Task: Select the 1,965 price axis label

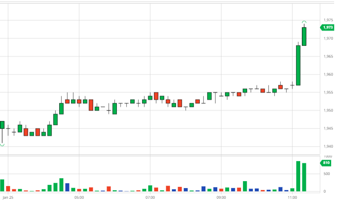Action: pyautogui.click(x=328, y=56)
